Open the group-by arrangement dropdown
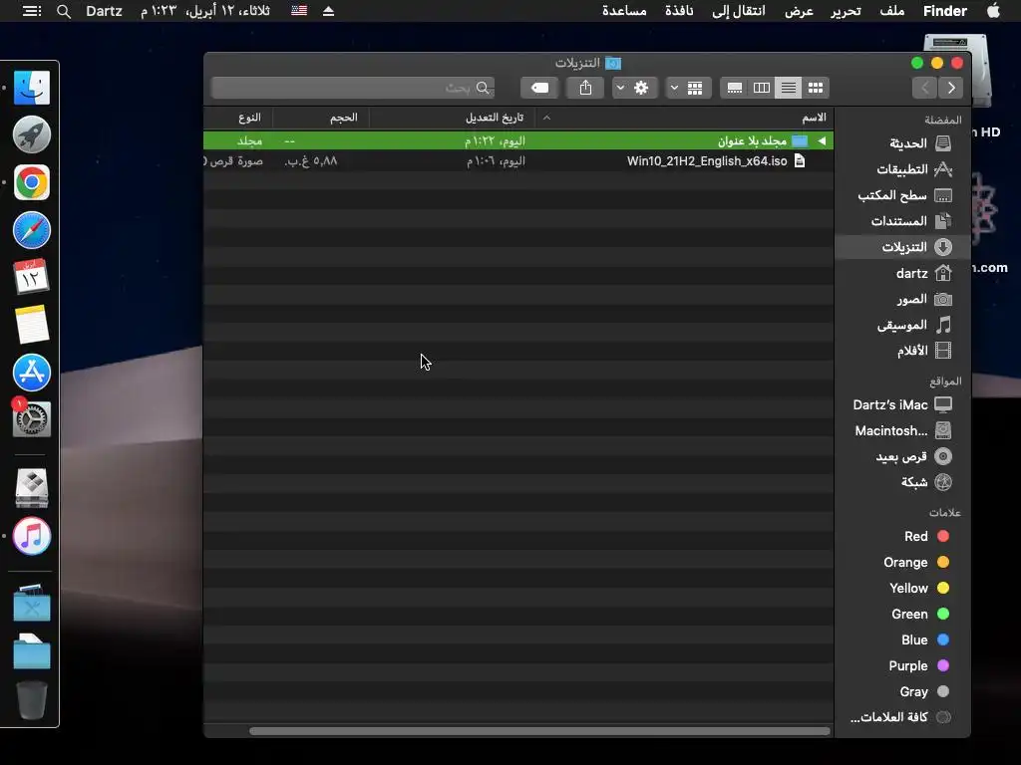This screenshot has width=1021, height=765. pyautogui.click(x=688, y=88)
